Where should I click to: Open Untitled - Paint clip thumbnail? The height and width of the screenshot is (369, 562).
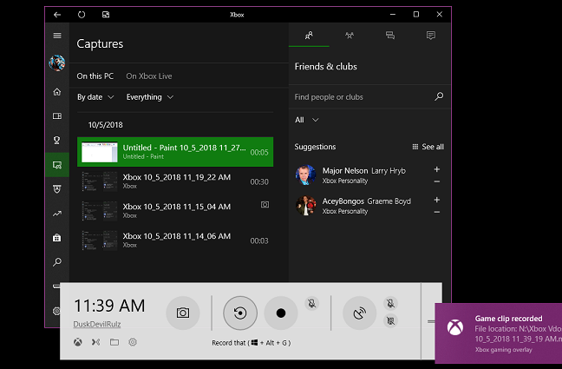point(99,152)
